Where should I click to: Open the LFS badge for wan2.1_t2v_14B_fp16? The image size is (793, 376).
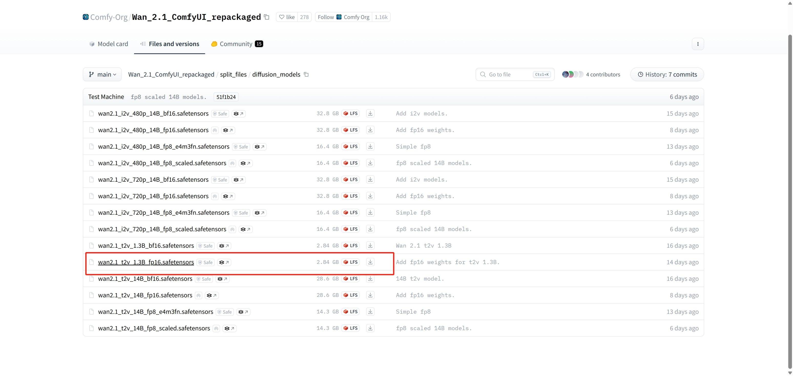[351, 295]
